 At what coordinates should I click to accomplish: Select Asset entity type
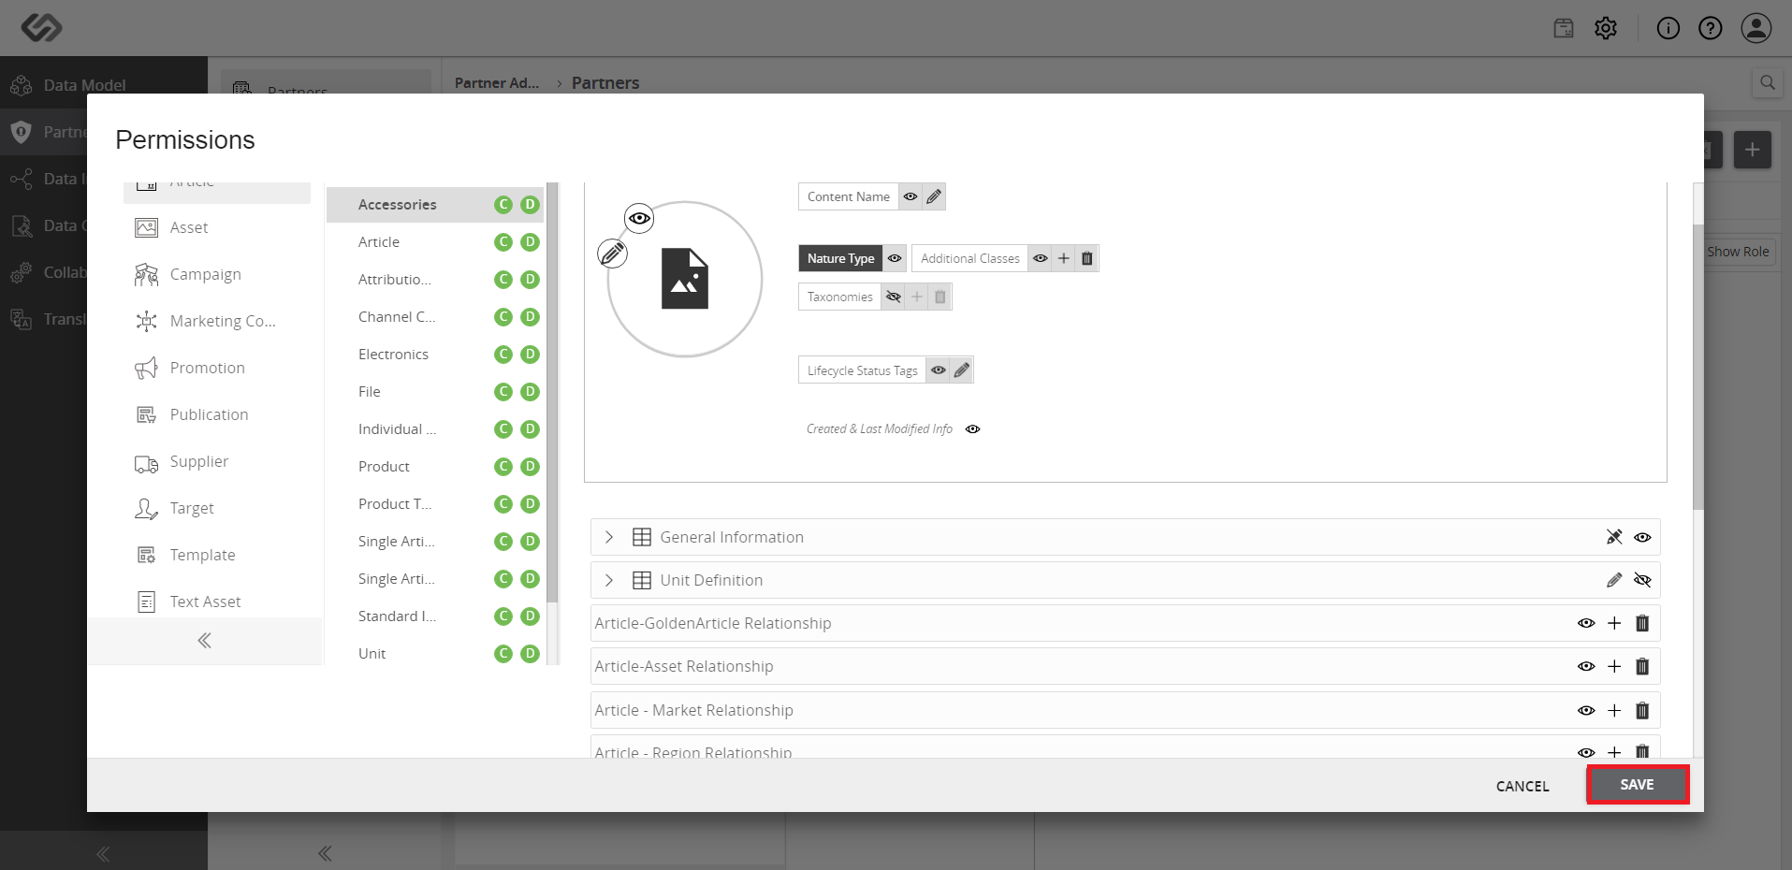(x=217, y=227)
